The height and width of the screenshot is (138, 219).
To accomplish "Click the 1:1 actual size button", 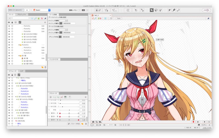I will click(120, 125).
